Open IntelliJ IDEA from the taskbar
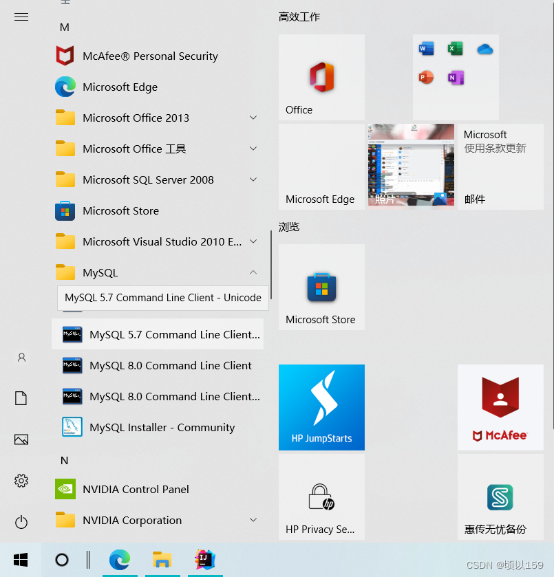 (205, 560)
